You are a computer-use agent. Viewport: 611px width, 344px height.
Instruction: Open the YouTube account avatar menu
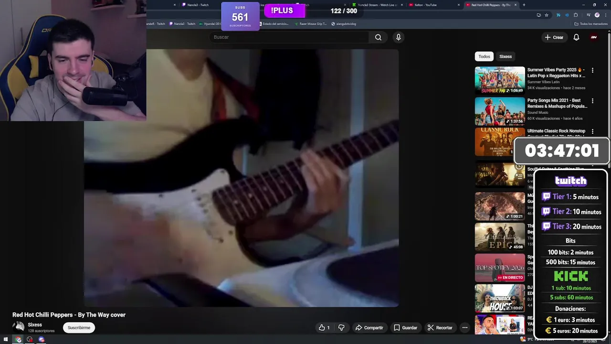pyautogui.click(x=594, y=37)
